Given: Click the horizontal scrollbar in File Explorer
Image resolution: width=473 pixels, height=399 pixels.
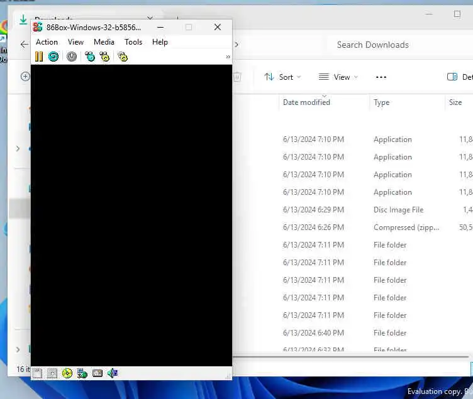Looking at the screenshot, I should point(350,357).
